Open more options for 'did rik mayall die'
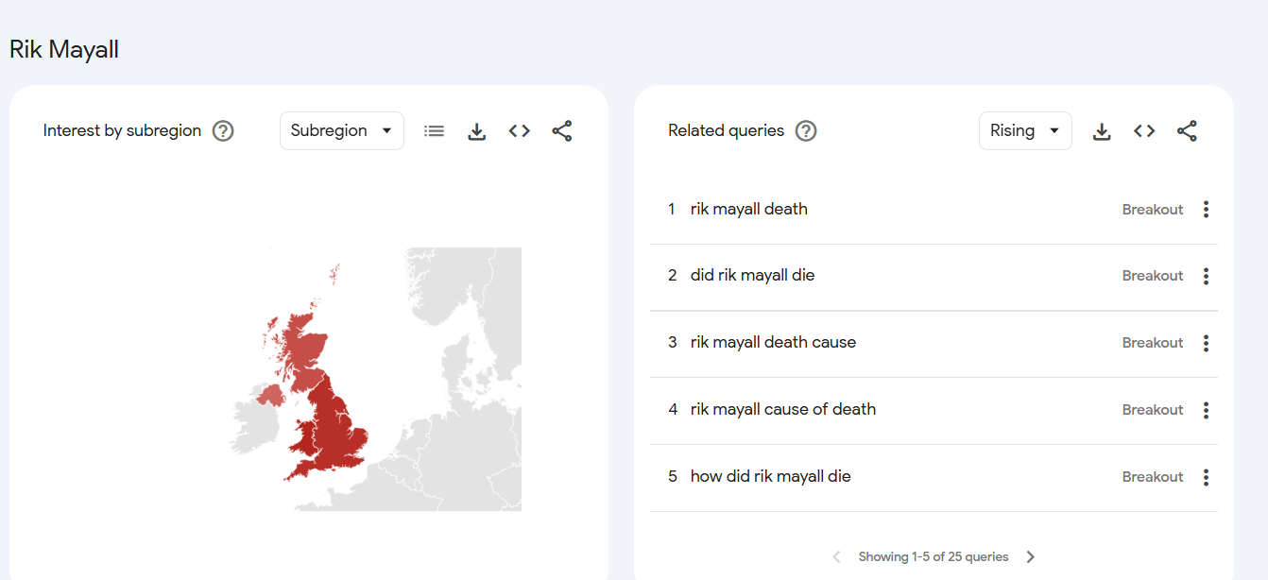Screen dimensions: 1268x580 (x=1206, y=276)
